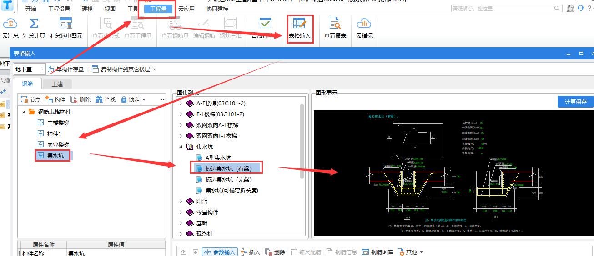Open 开始 ribbon tab
The width and height of the screenshot is (594, 256).
pyautogui.click(x=31, y=9)
